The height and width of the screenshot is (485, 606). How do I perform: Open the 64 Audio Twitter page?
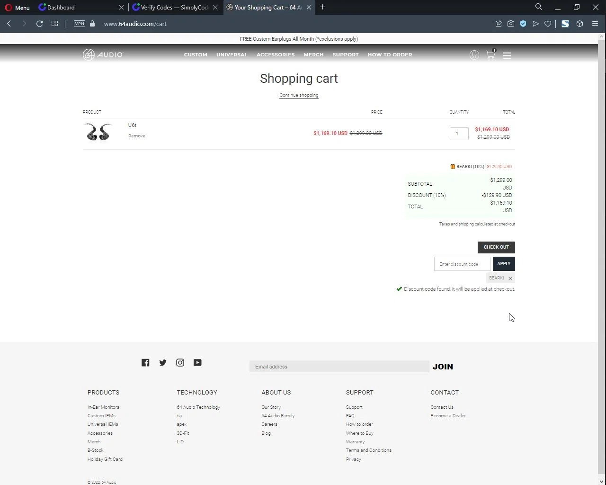point(163,363)
